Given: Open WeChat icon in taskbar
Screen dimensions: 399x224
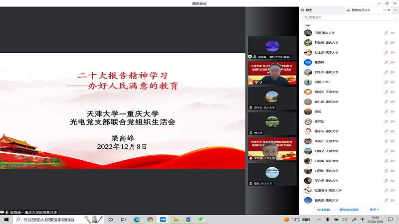Looking at the screenshot, I should 201,219.
